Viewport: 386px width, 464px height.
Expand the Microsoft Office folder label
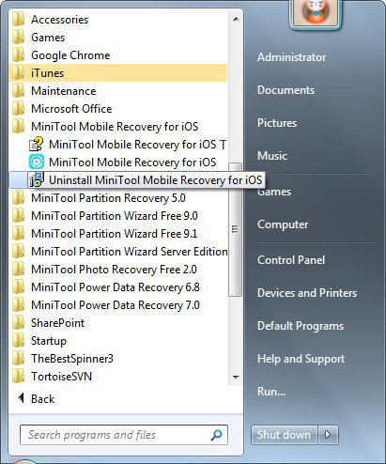71,109
